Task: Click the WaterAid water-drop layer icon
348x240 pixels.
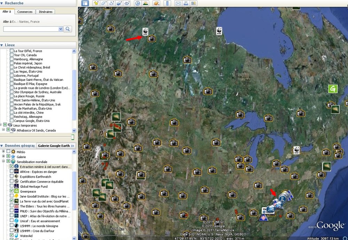Action: [16, 235]
